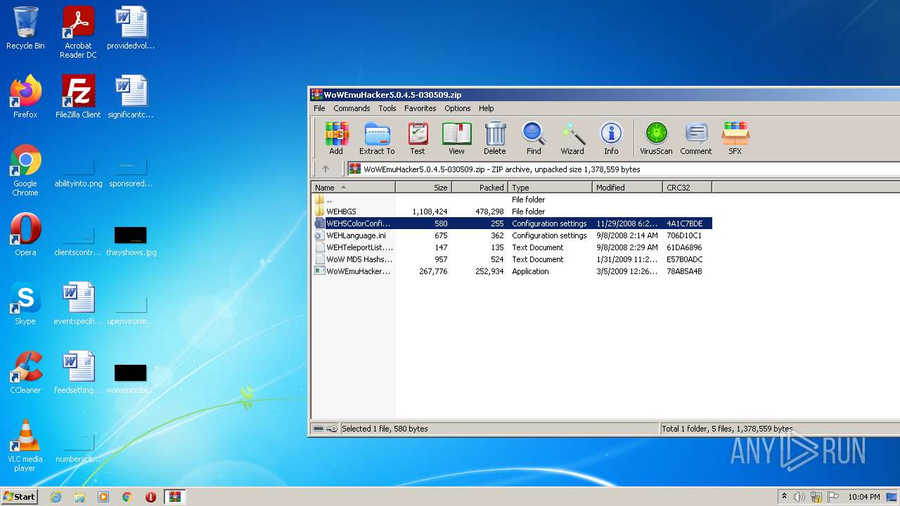
Task: Open the Tools menu
Action: click(x=387, y=108)
